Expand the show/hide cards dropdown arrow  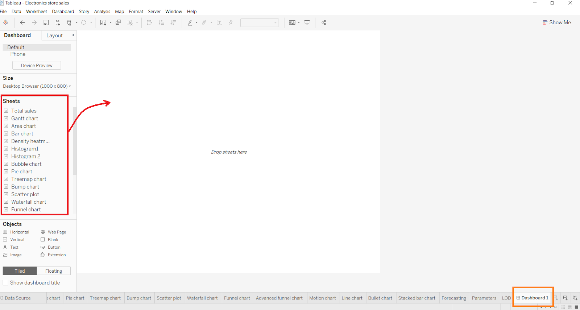[x=299, y=22]
